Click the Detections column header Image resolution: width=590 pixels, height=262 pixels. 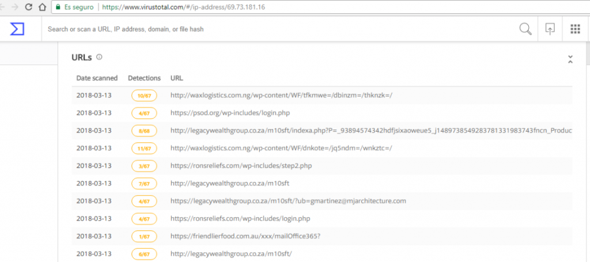144,78
